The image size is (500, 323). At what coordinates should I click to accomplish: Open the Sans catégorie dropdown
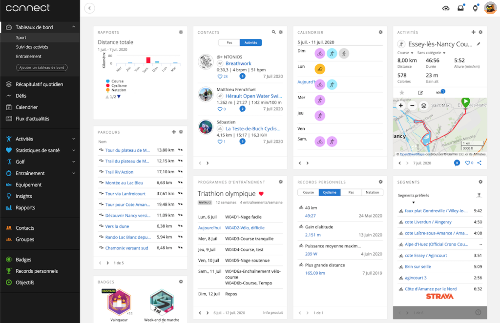tap(430, 53)
